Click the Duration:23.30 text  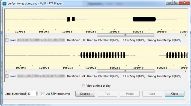tap(76, 40)
